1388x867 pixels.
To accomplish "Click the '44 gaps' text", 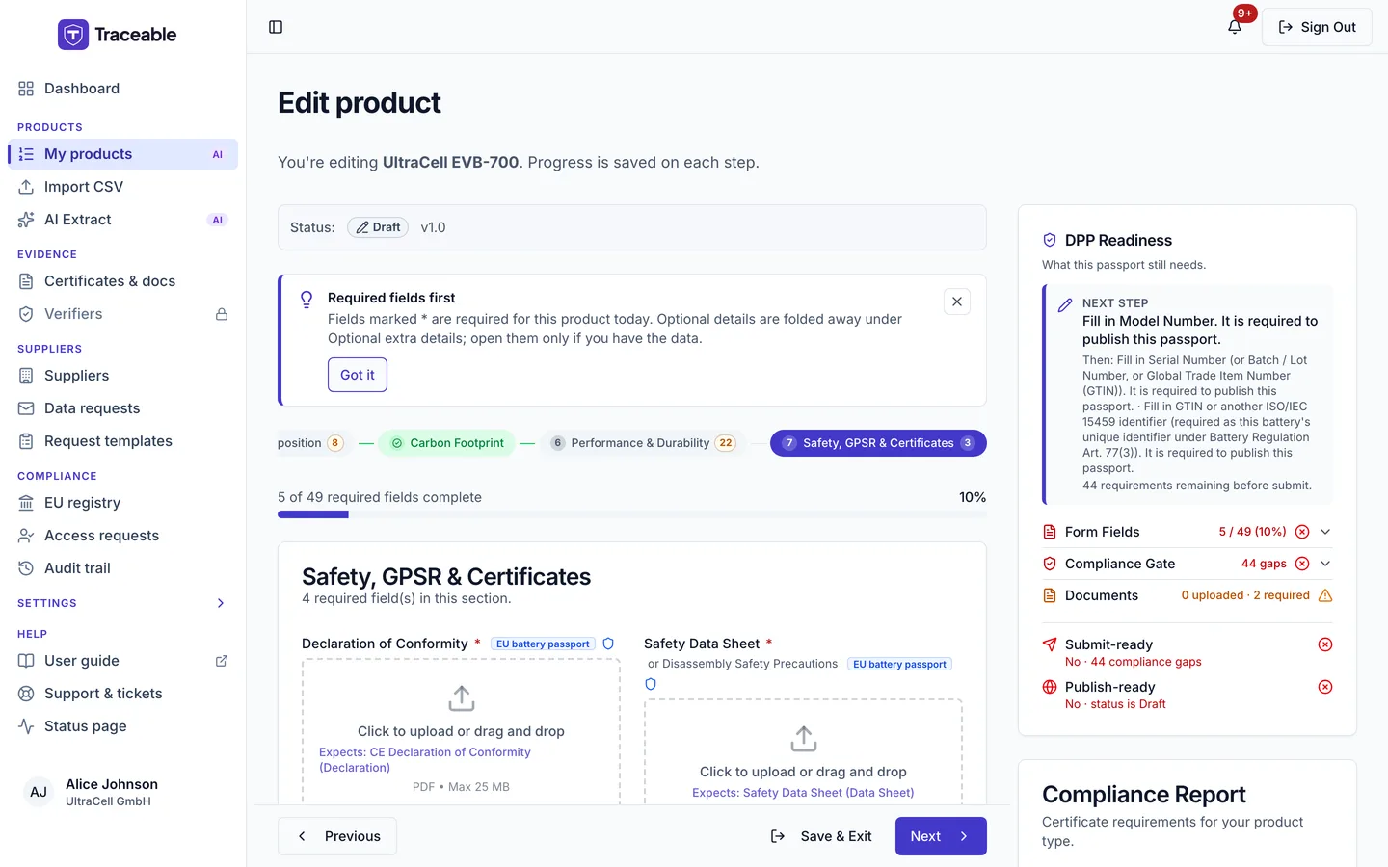I will tap(1264, 564).
